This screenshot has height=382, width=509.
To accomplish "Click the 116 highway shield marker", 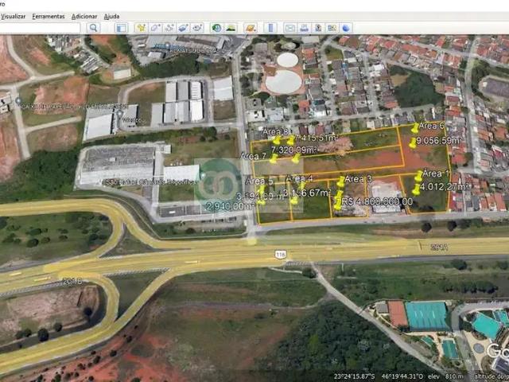I will pos(280,255).
